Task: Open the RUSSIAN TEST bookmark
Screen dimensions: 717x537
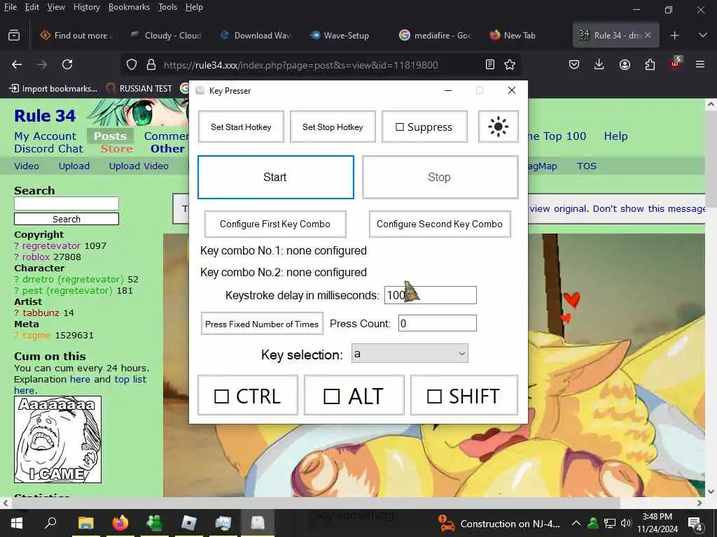Action: (x=139, y=89)
